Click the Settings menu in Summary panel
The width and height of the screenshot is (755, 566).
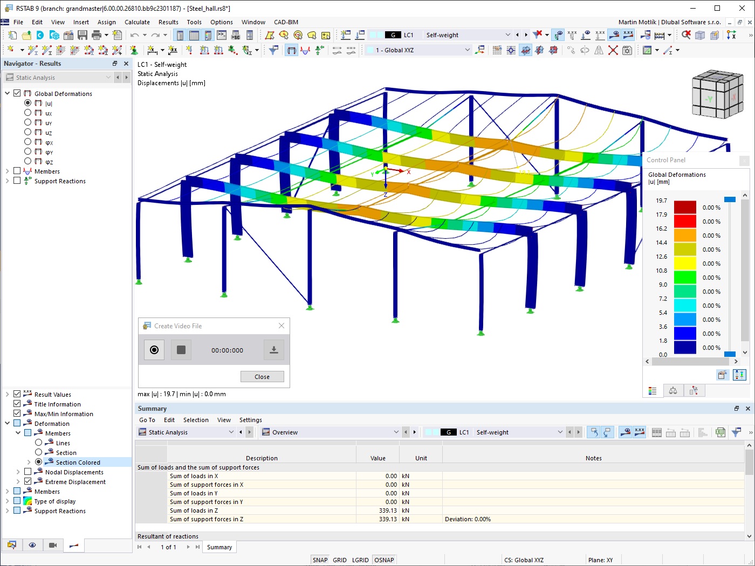(251, 420)
